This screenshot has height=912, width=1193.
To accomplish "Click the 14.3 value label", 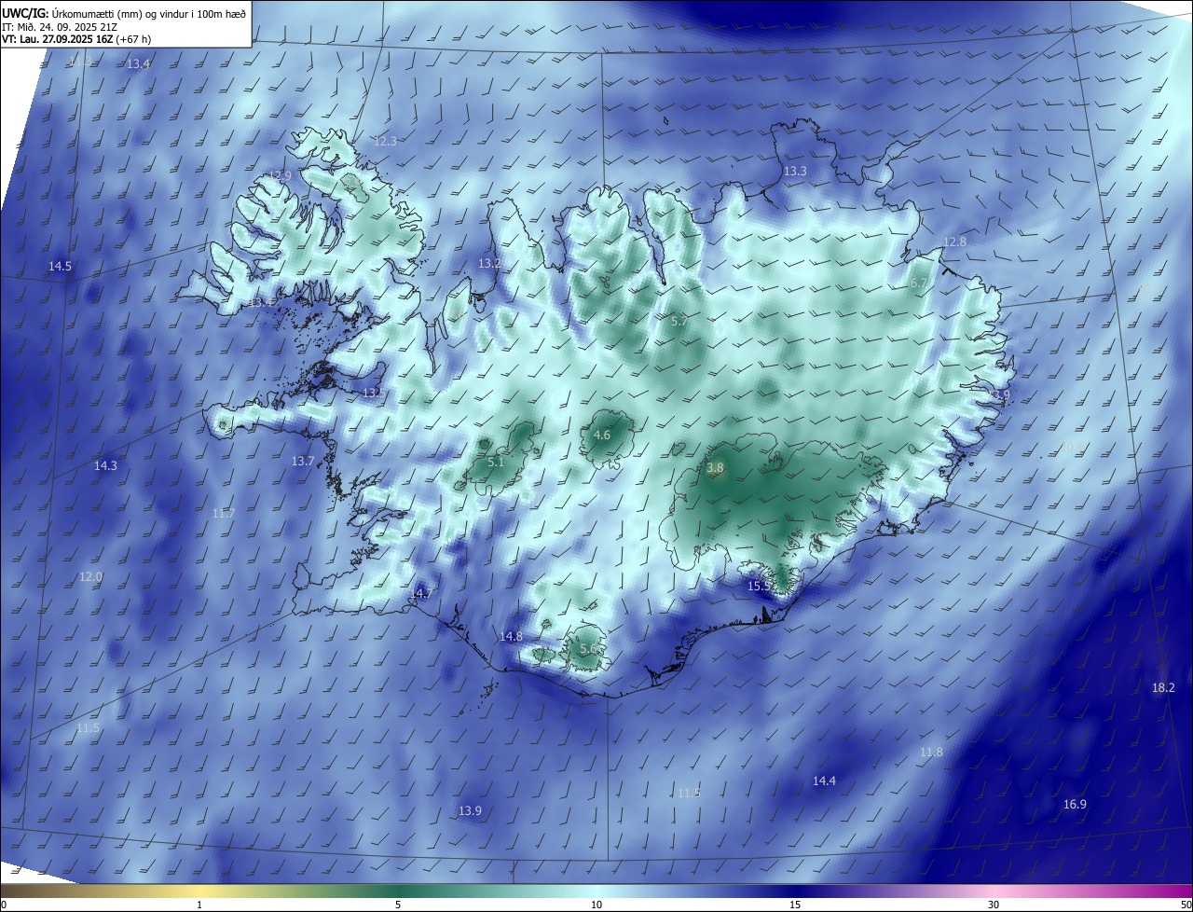I will [105, 466].
